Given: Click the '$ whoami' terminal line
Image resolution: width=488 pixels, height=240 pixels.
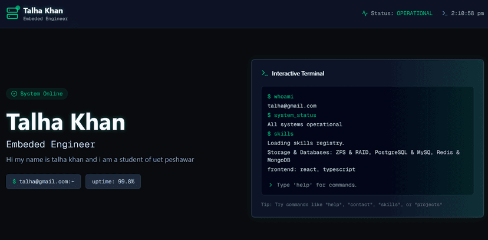Looking at the screenshot, I should (x=281, y=97).
